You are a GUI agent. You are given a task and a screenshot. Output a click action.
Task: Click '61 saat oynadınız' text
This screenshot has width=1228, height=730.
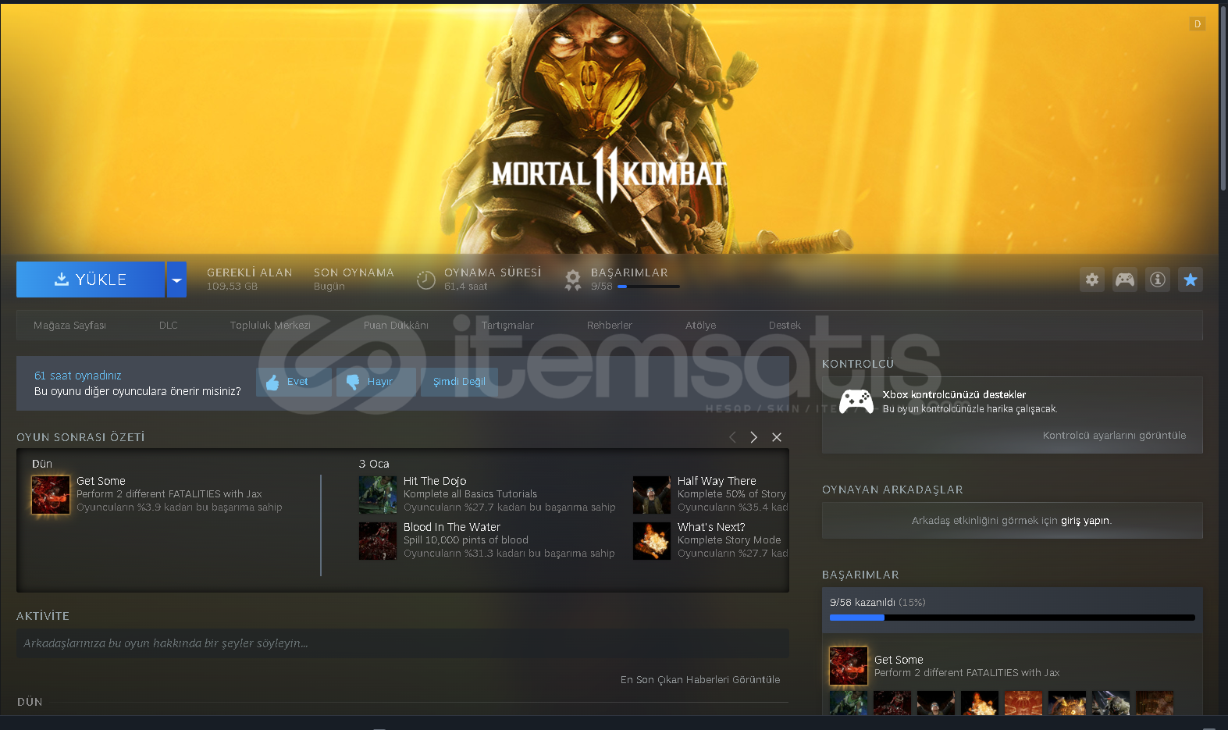click(x=77, y=376)
